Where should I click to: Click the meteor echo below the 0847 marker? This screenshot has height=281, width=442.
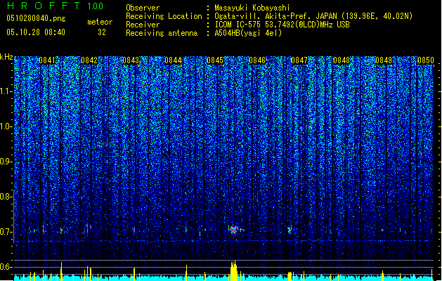(290, 230)
